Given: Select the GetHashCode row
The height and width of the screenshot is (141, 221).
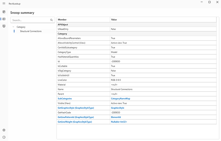Looking at the screenshot, I should tap(136, 112).
